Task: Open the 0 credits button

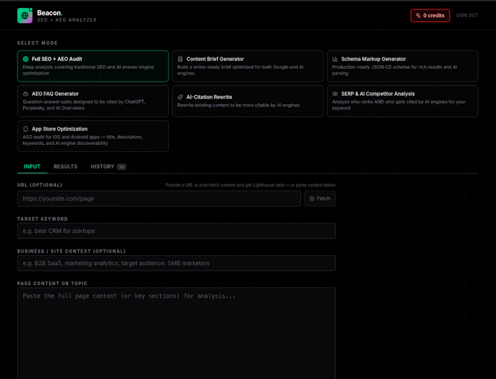Action: pos(430,15)
